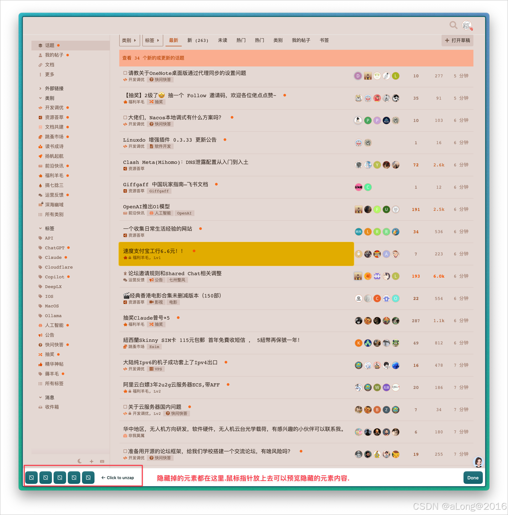Open the 标签 filter dropdown in top bar

pyautogui.click(x=152, y=40)
